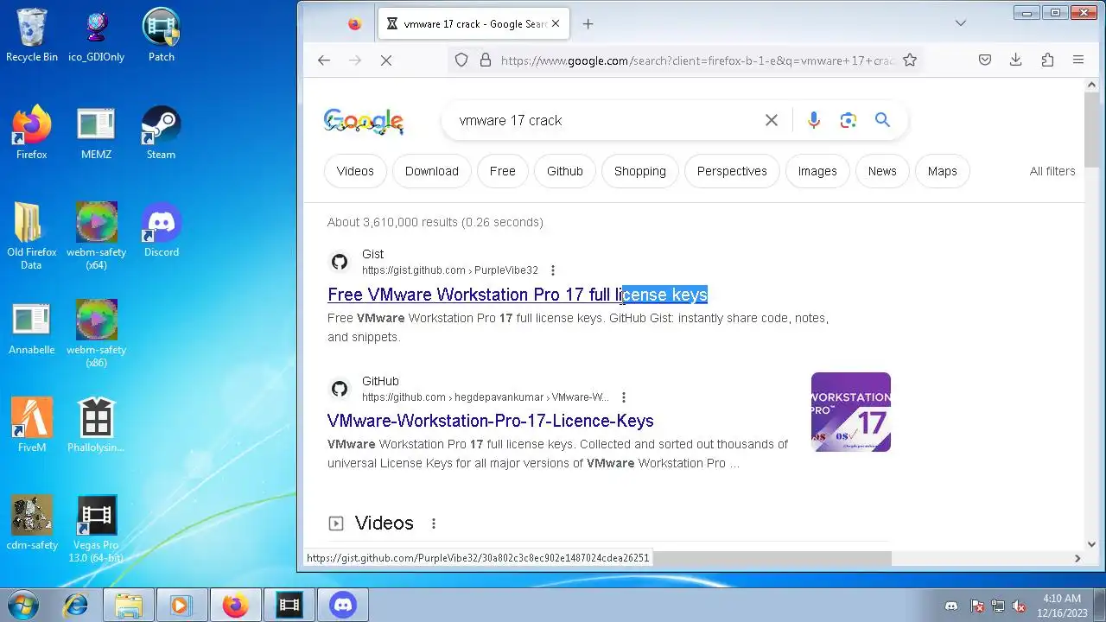Select the Shopping filter chip

click(x=640, y=171)
